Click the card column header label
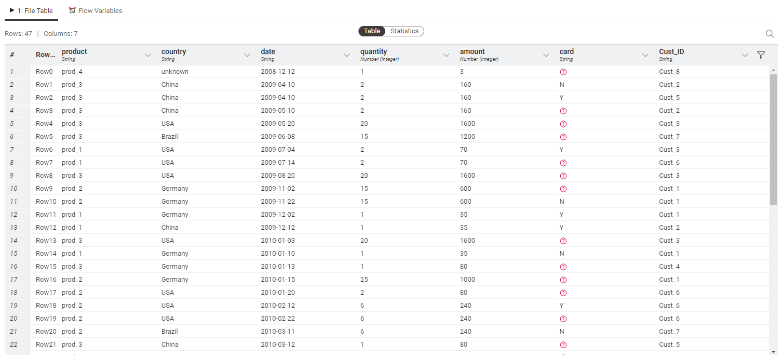783x355 pixels. coord(566,51)
